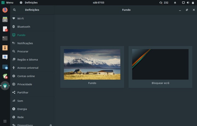Go to Contas online section
Screen dimensions: 197x126
pos(26,76)
